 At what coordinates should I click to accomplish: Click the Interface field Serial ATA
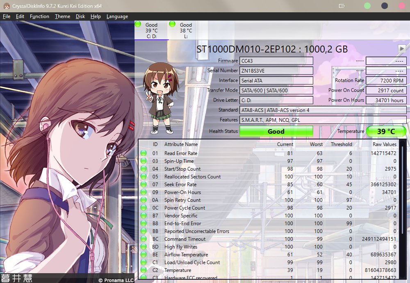click(276, 80)
